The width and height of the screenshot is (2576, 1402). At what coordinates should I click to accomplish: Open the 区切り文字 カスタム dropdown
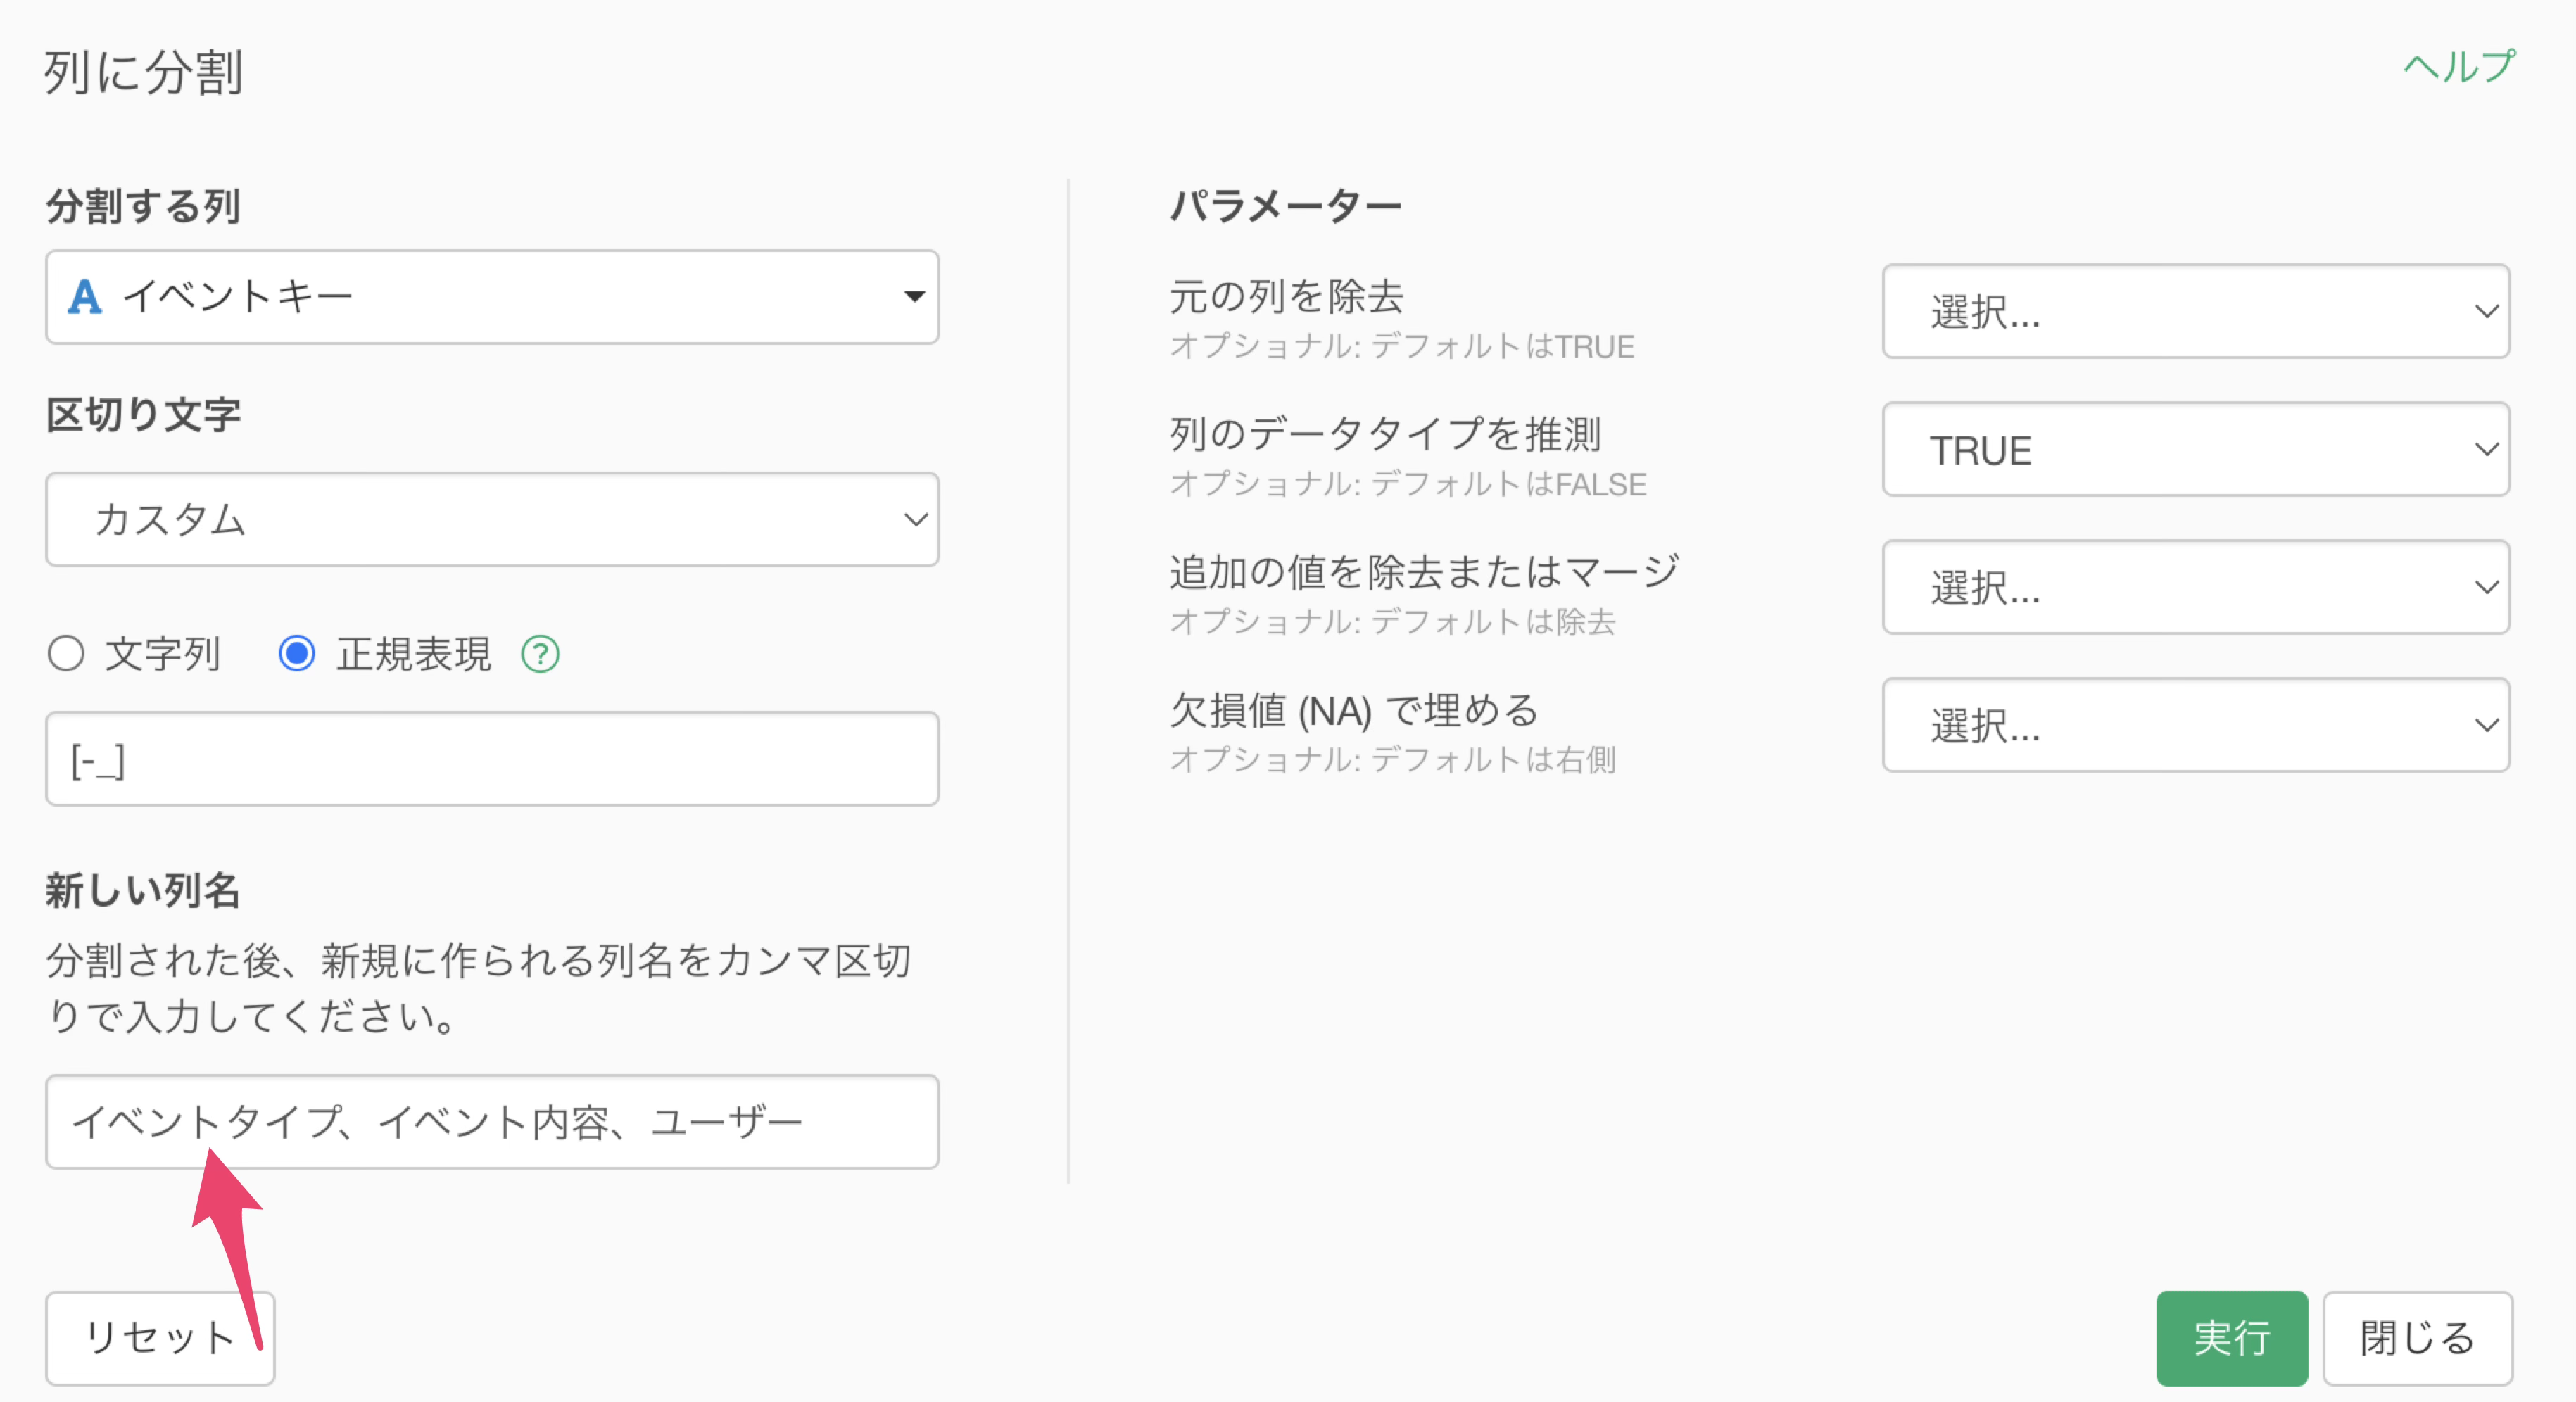[491, 519]
